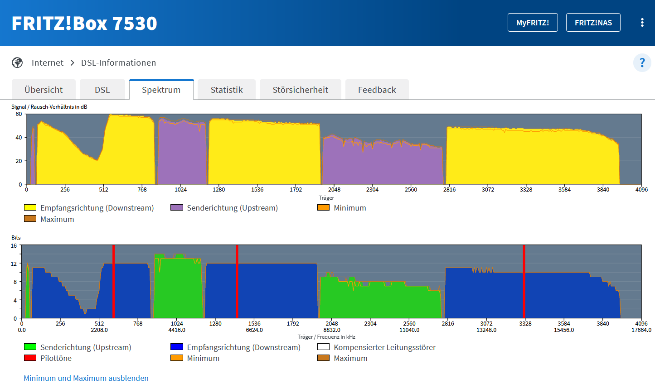
Task: Go to Internet breadcrumb
Action: click(48, 62)
